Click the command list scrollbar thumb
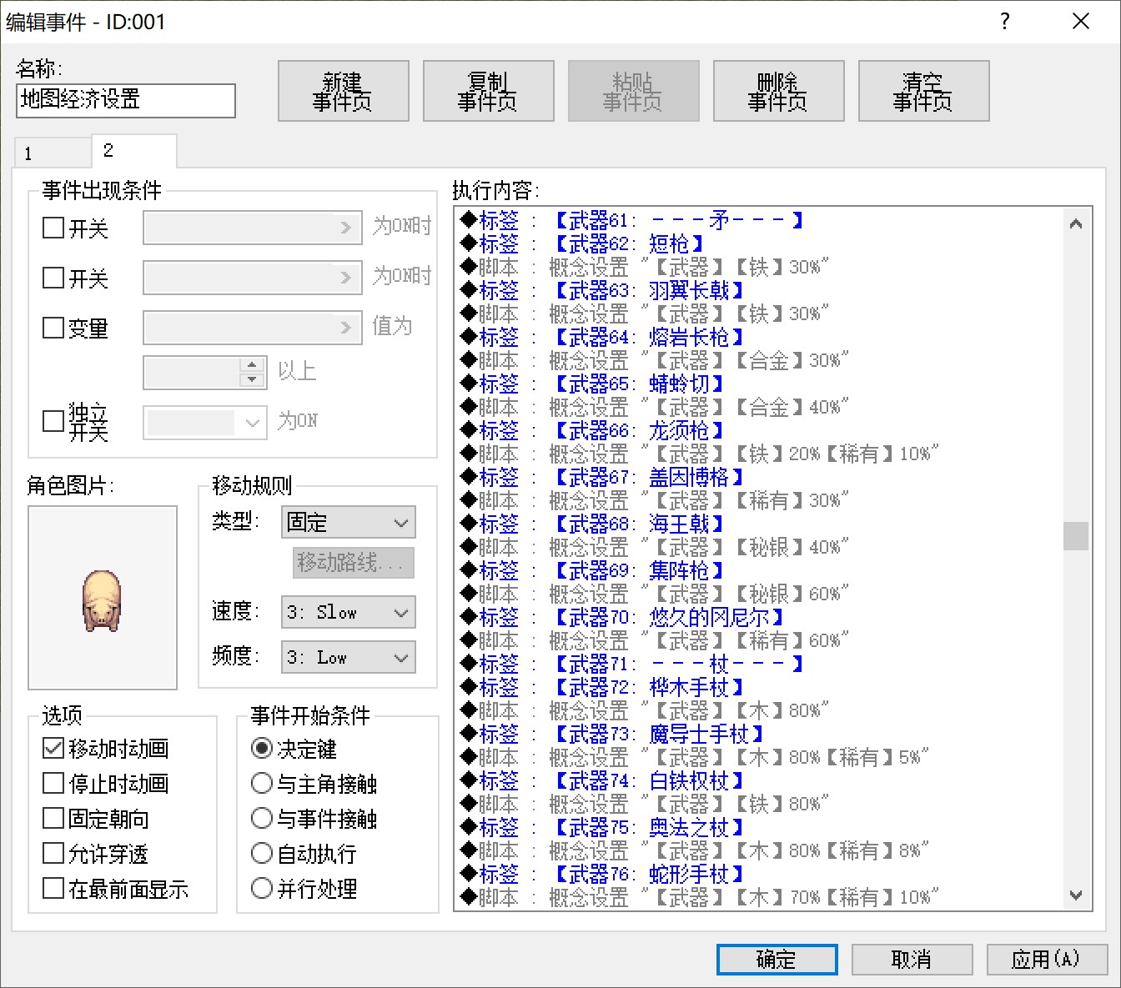 (x=1076, y=536)
